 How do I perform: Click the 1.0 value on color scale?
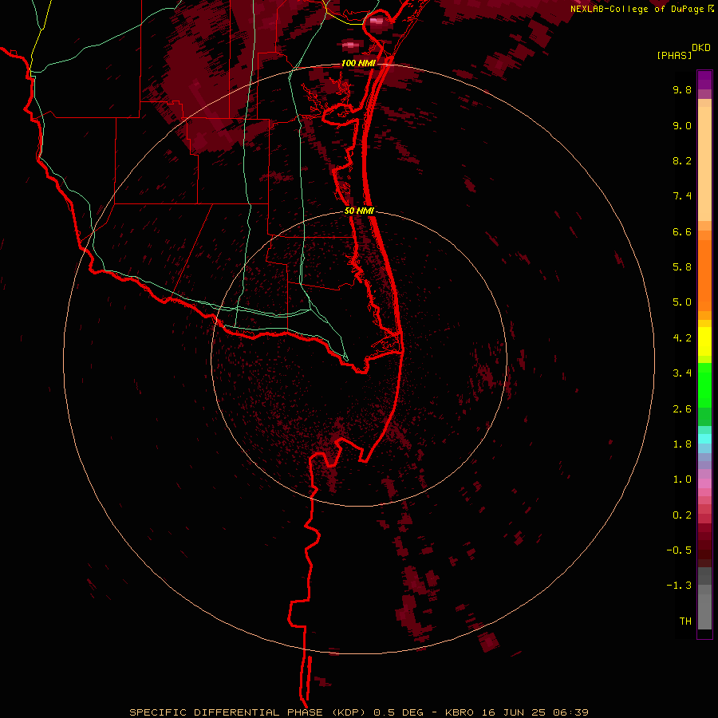point(682,479)
